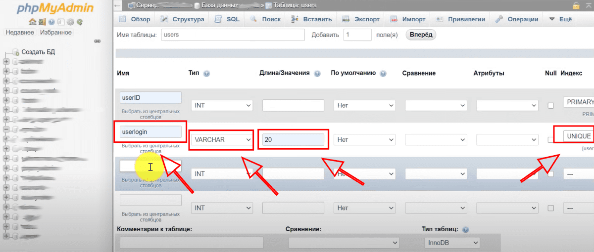
Task: Open the default Нет dropdown for userID
Action: pyautogui.click(x=364, y=105)
